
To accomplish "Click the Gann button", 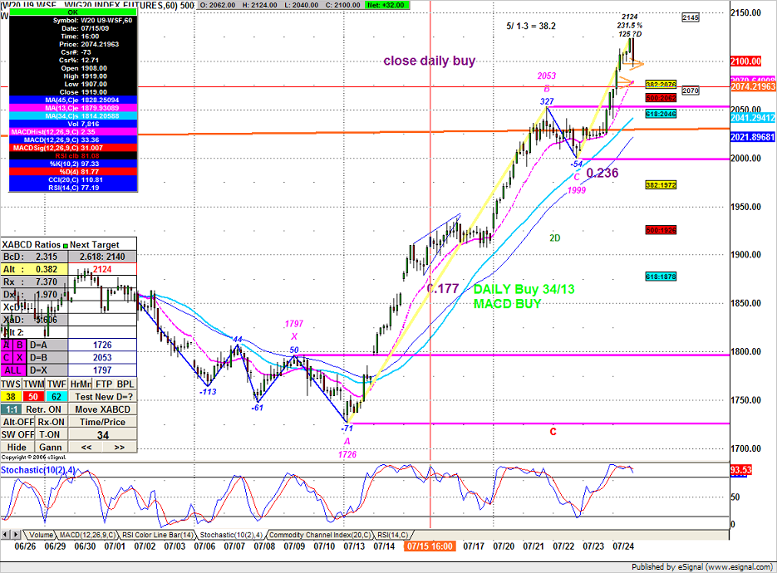I will click(x=51, y=448).
